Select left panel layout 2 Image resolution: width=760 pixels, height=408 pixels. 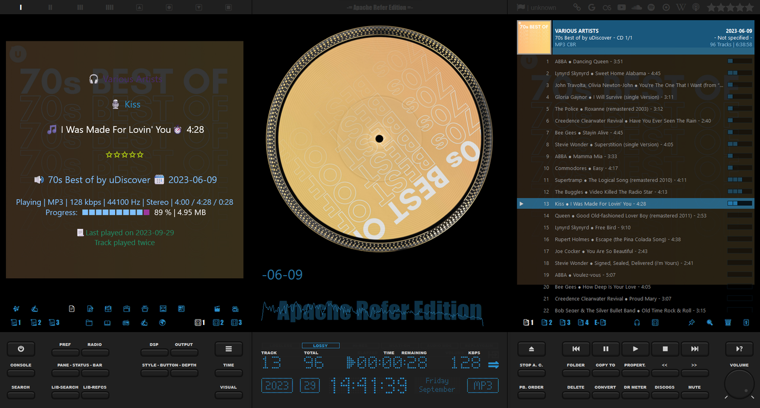[36, 323]
